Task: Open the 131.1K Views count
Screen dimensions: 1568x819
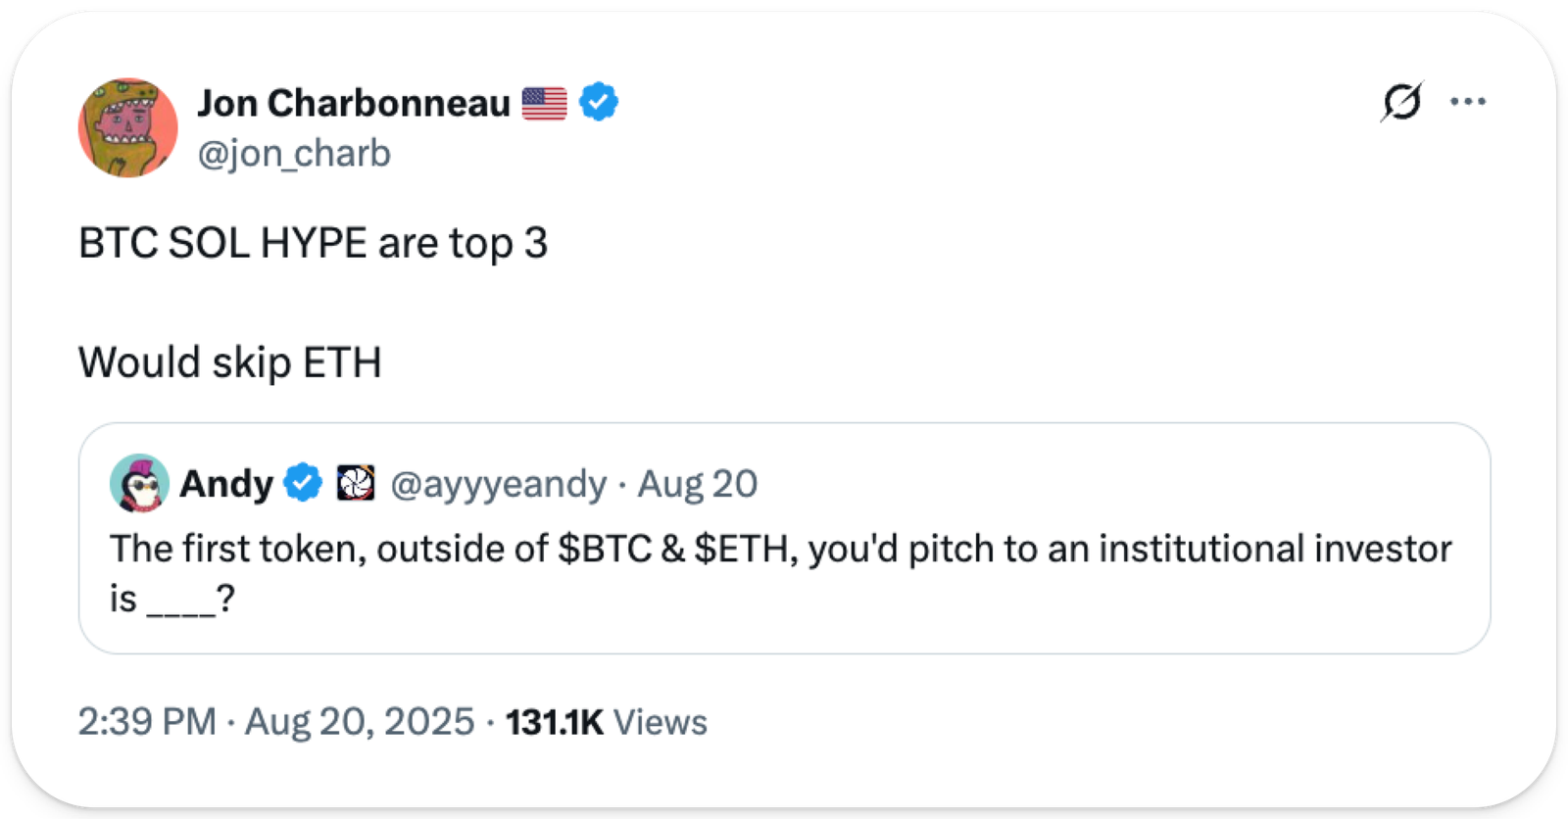Action: pos(606,722)
